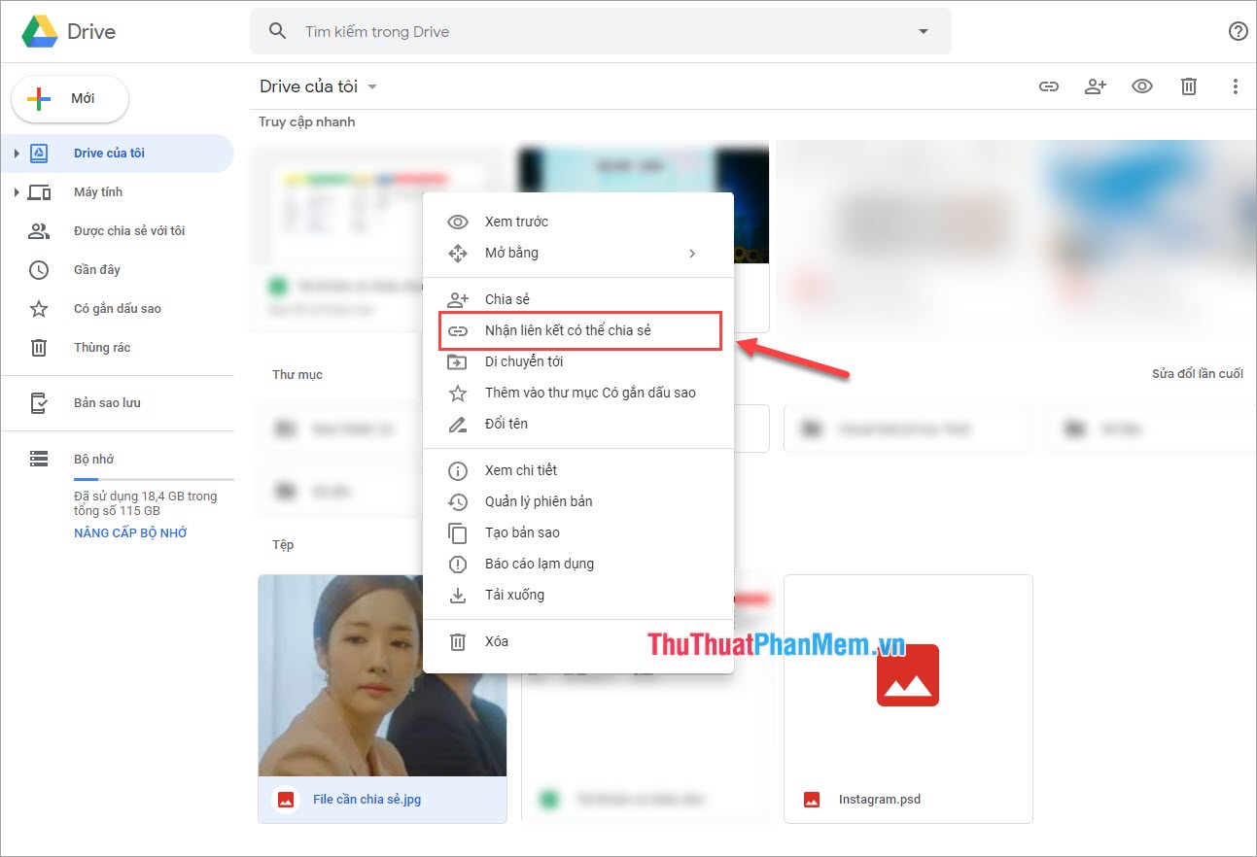The width and height of the screenshot is (1257, 857).
Task: Expand the Drive của tôi tree arrow
Action: 17,154
